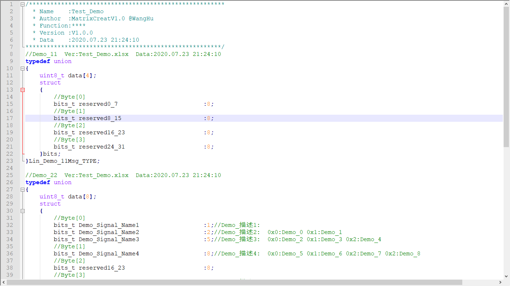Click the //Byte[2] comment on line 18

tap(69, 125)
